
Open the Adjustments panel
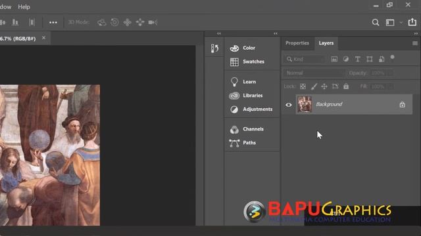coord(251,109)
